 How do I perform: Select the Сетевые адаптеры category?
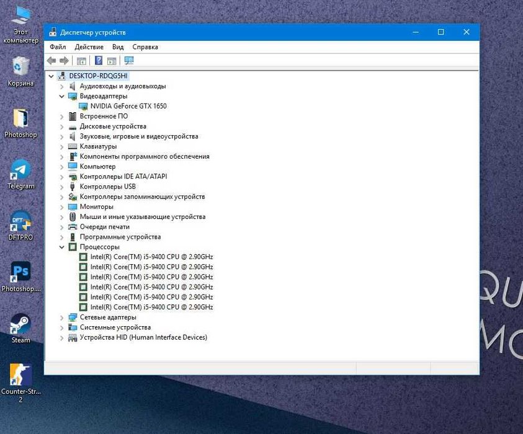tap(108, 317)
